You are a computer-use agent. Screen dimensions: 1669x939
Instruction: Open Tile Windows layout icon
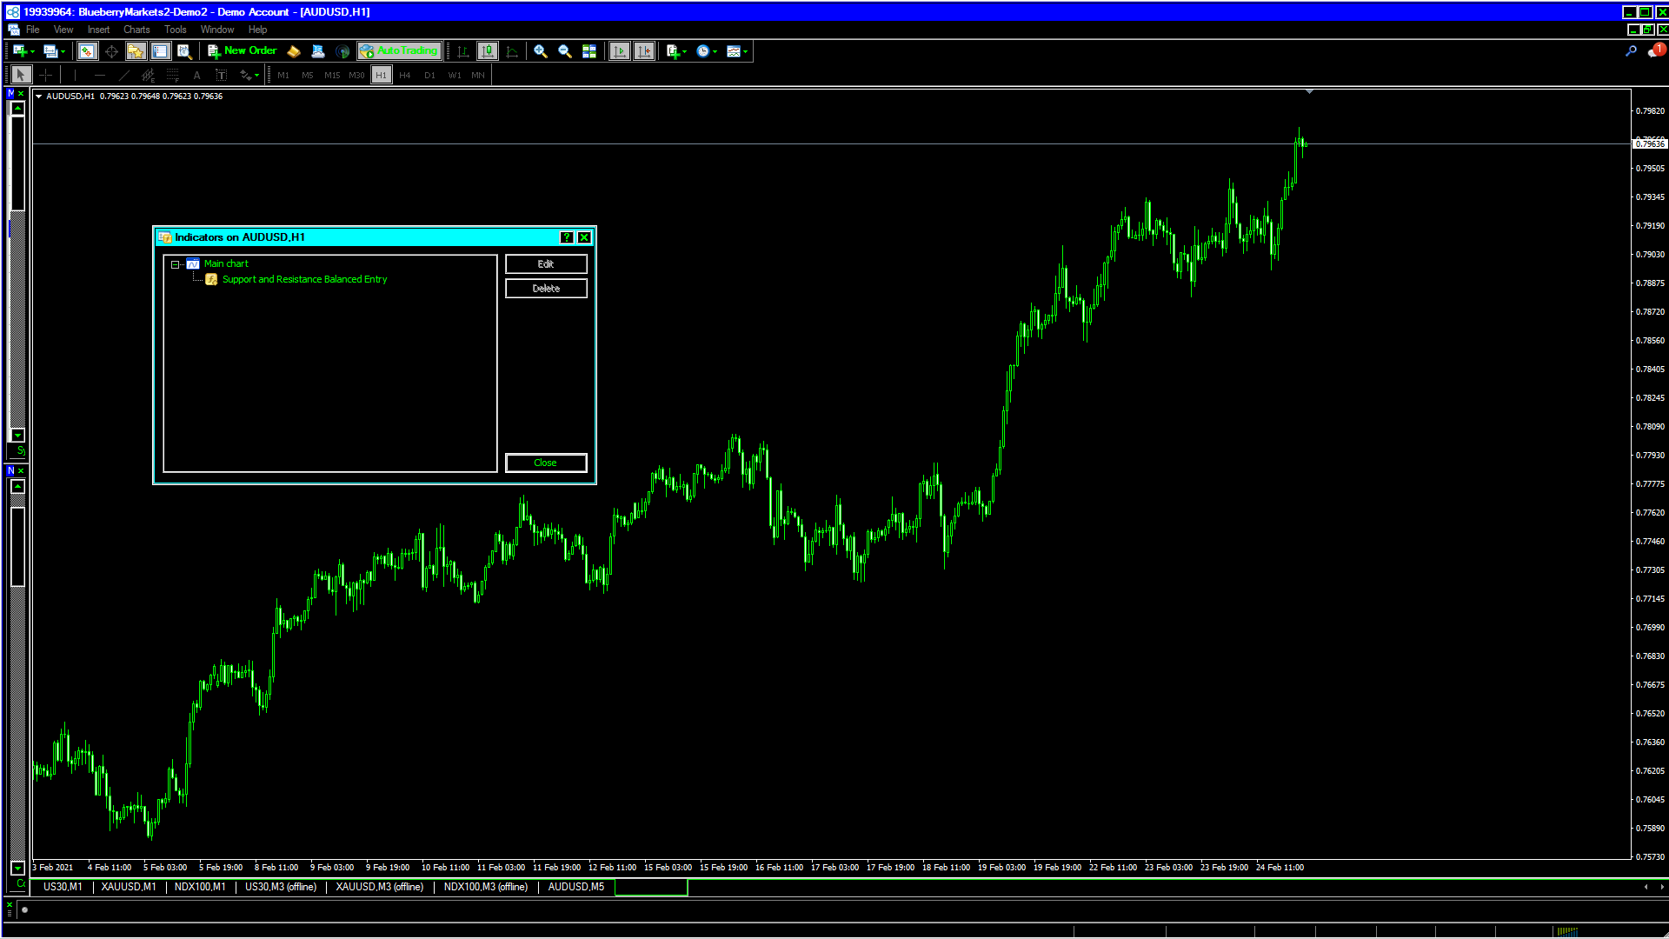tap(589, 51)
